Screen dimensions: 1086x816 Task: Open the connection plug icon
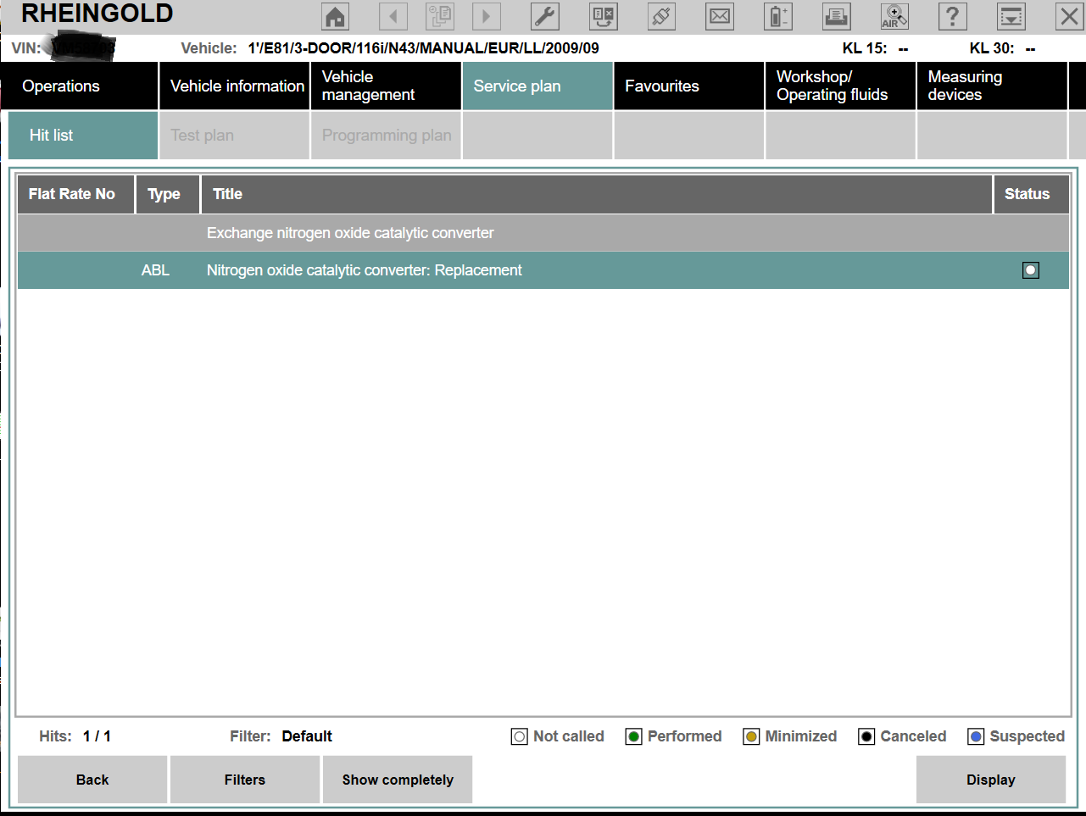click(x=661, y=16)
